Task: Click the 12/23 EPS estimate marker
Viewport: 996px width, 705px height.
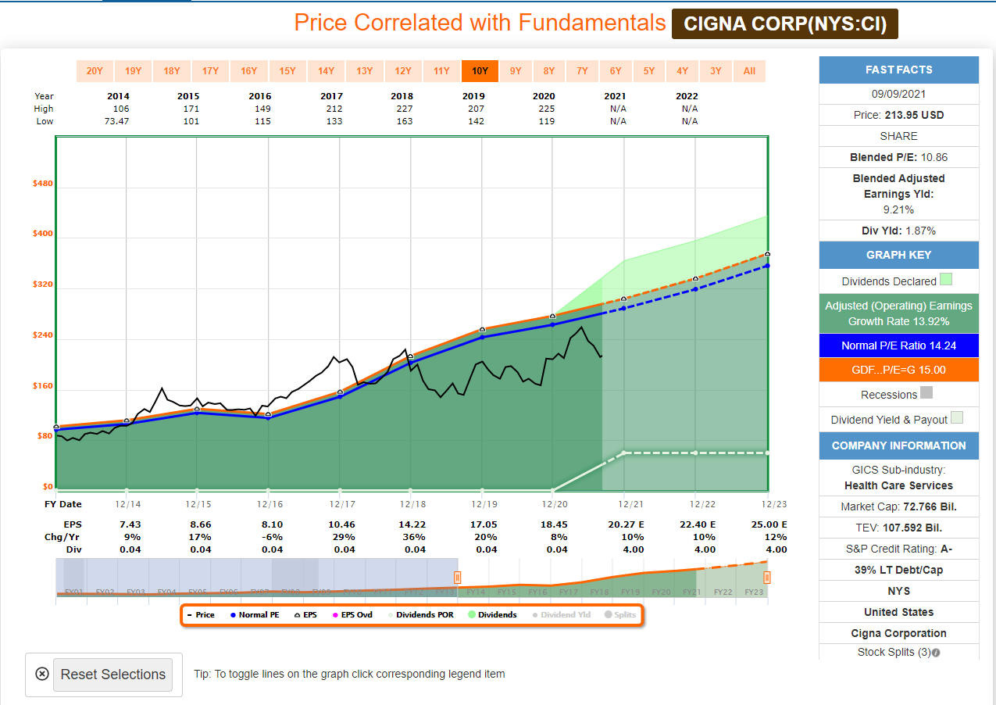Action: [768, 253]
